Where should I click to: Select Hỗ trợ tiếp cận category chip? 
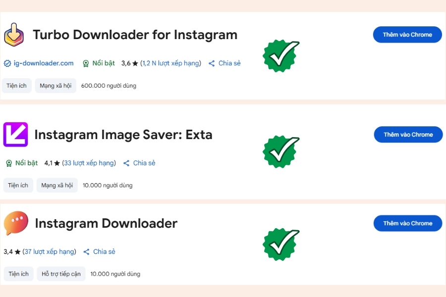tap(61, 274)
